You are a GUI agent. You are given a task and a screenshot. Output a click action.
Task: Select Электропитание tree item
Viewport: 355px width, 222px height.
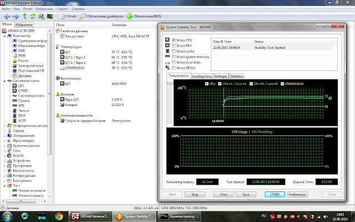click(x=28, y=65)
